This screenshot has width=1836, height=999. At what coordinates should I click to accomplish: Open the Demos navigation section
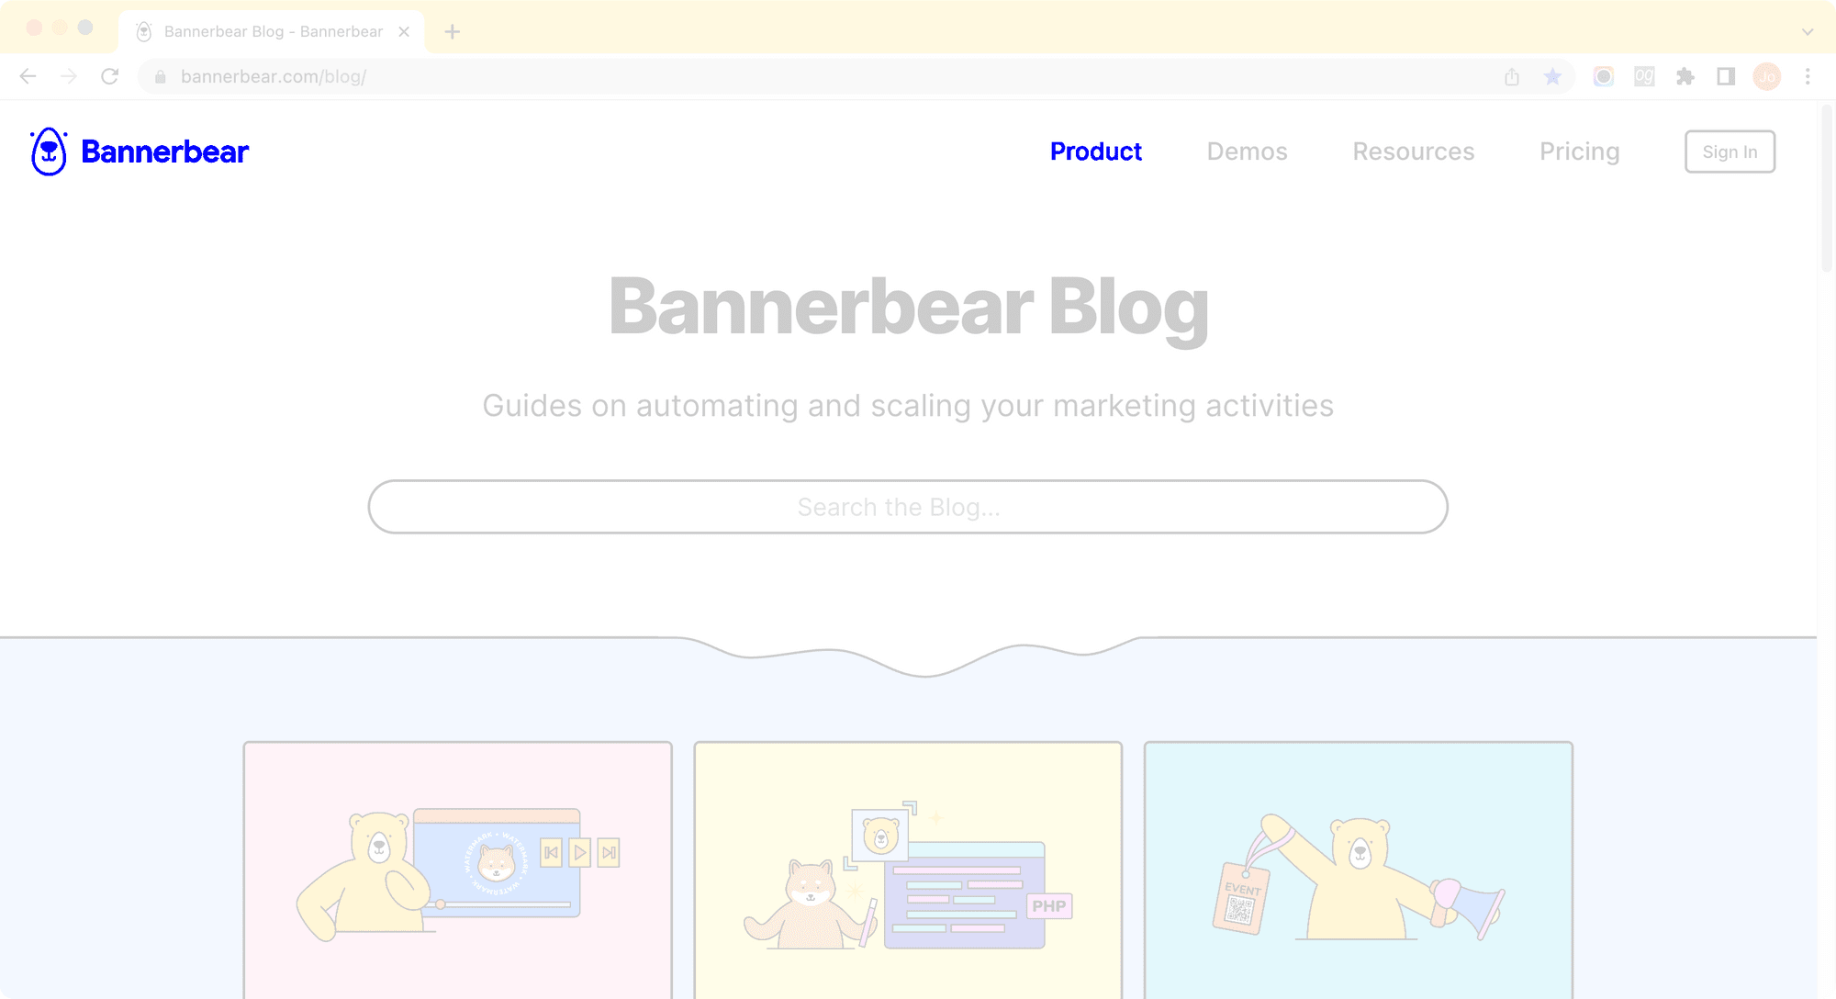click(1246, 150)
